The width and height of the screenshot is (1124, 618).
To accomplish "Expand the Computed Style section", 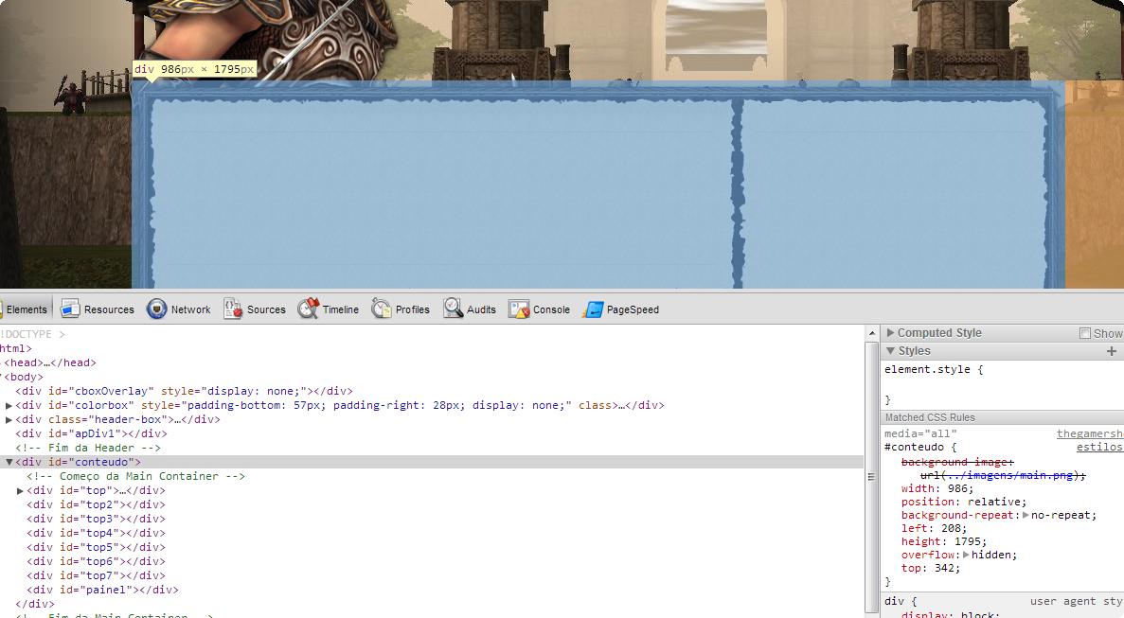I will 890,332.
